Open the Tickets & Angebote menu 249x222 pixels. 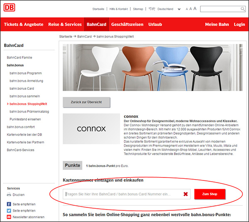tap(24, 25)
